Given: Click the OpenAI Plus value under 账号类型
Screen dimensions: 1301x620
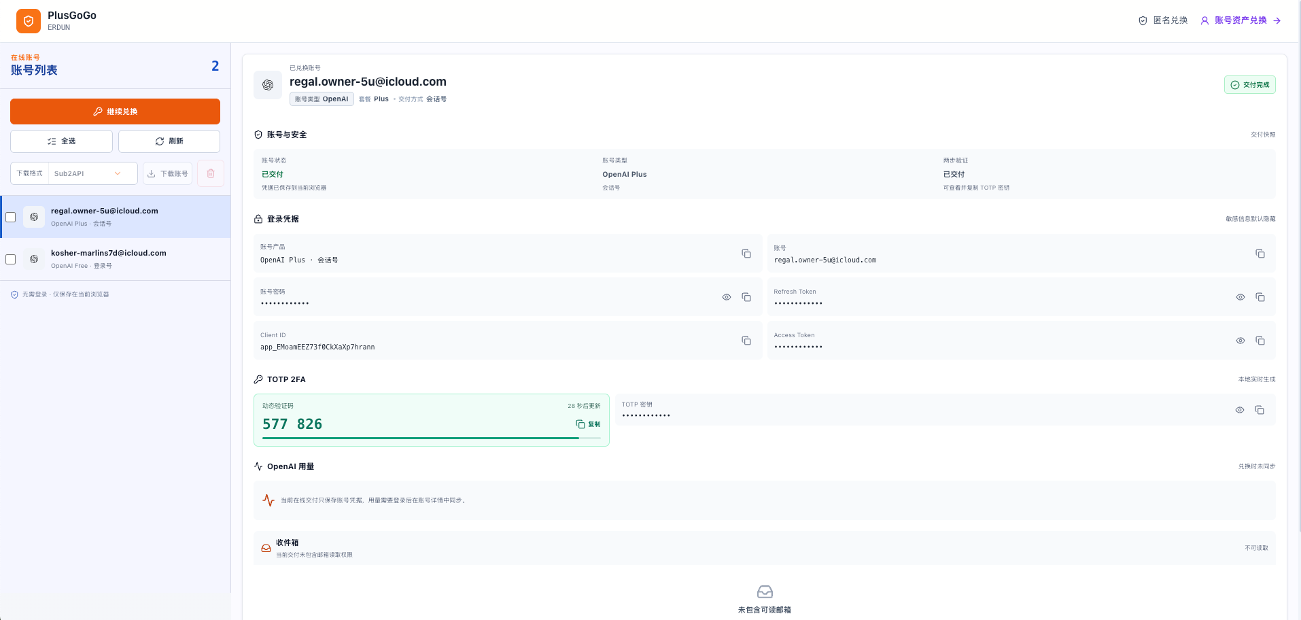Looking at the screenshot, I should (625, 175).
